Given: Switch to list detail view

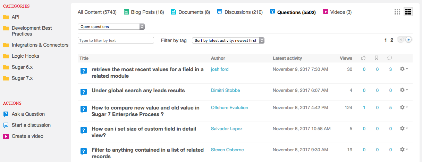Looking at the screenshot, I should point(408,12).
